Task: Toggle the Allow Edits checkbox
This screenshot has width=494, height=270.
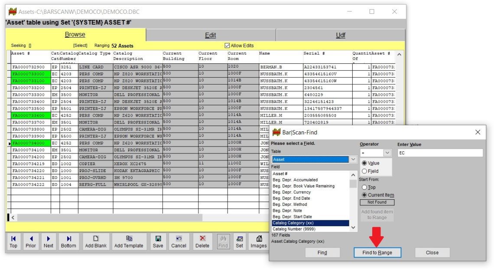Action: click(x=227, y=46)
